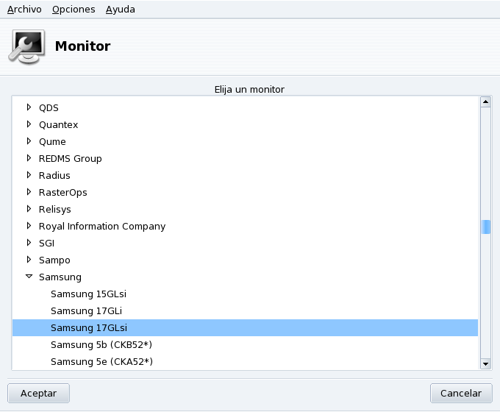Viewport: 500px width, 412px height.
Task: Expand the RasterOps entry
Action: [29, 192]
